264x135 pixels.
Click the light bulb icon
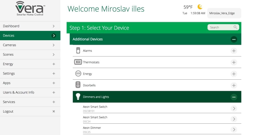tap(78, 97)
